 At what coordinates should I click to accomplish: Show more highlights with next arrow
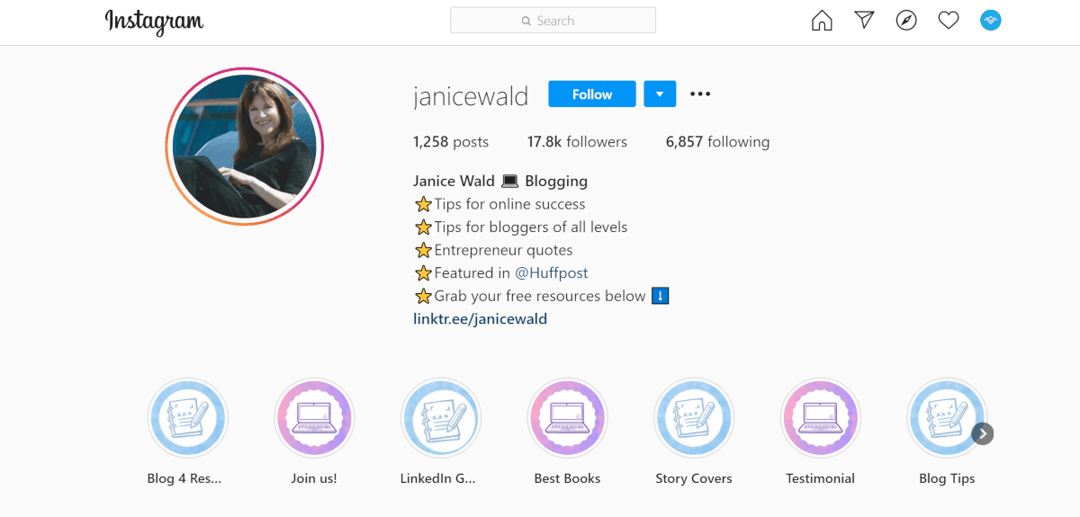[983, 434]
